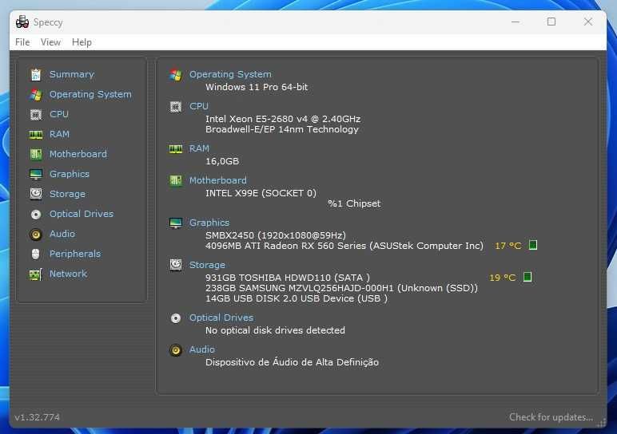
Task: Click the Speccy app icon in title bar
Action: pyautogui.click(x=22, y=22)
